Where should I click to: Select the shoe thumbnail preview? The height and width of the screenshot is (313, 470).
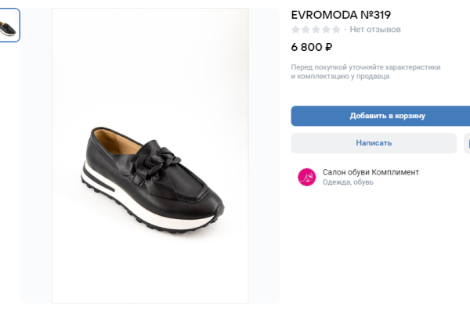click(9, 25)
